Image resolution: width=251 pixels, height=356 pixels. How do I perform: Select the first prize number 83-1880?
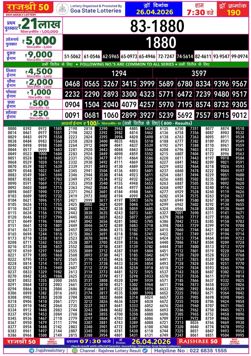157,27
